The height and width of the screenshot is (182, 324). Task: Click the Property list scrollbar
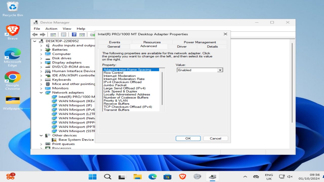tap(162, 88)
